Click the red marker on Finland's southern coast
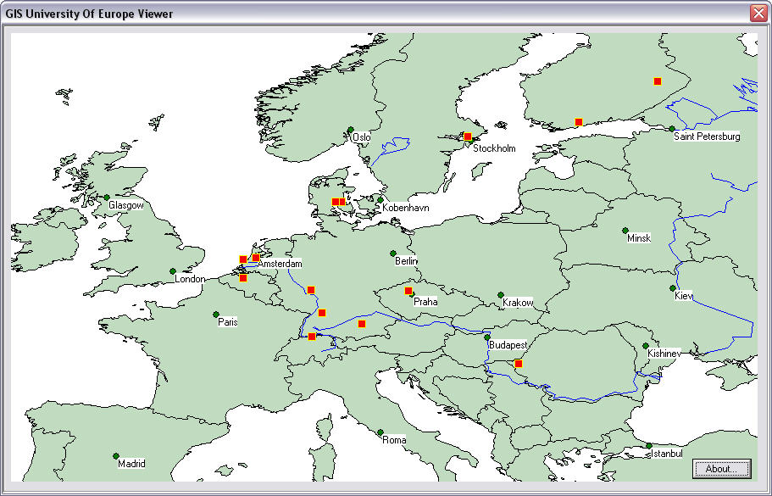The image size is (772, 496). click(x=579, y=121)
